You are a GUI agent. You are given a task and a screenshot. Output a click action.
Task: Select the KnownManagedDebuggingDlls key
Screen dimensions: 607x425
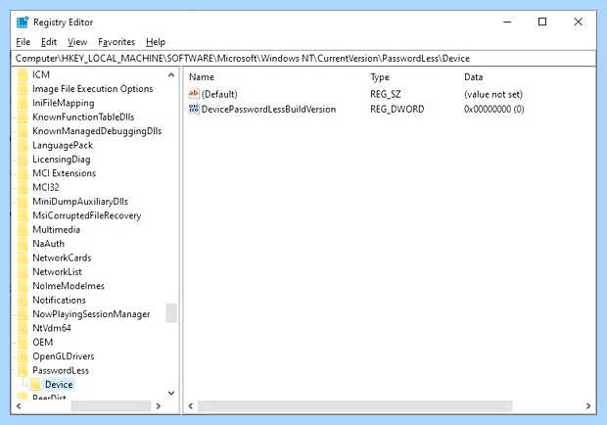pyautogui.click(x=97, y=131)
